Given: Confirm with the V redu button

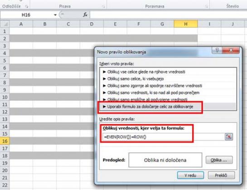Looking at the screenshot, I should [x=190, y=175].
